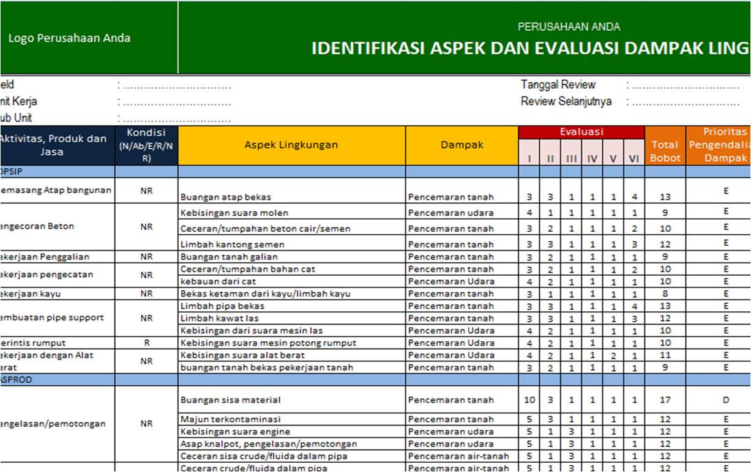Click the Pengecoran Beton activity cell

pyautogui.click(x=58, y=226)
